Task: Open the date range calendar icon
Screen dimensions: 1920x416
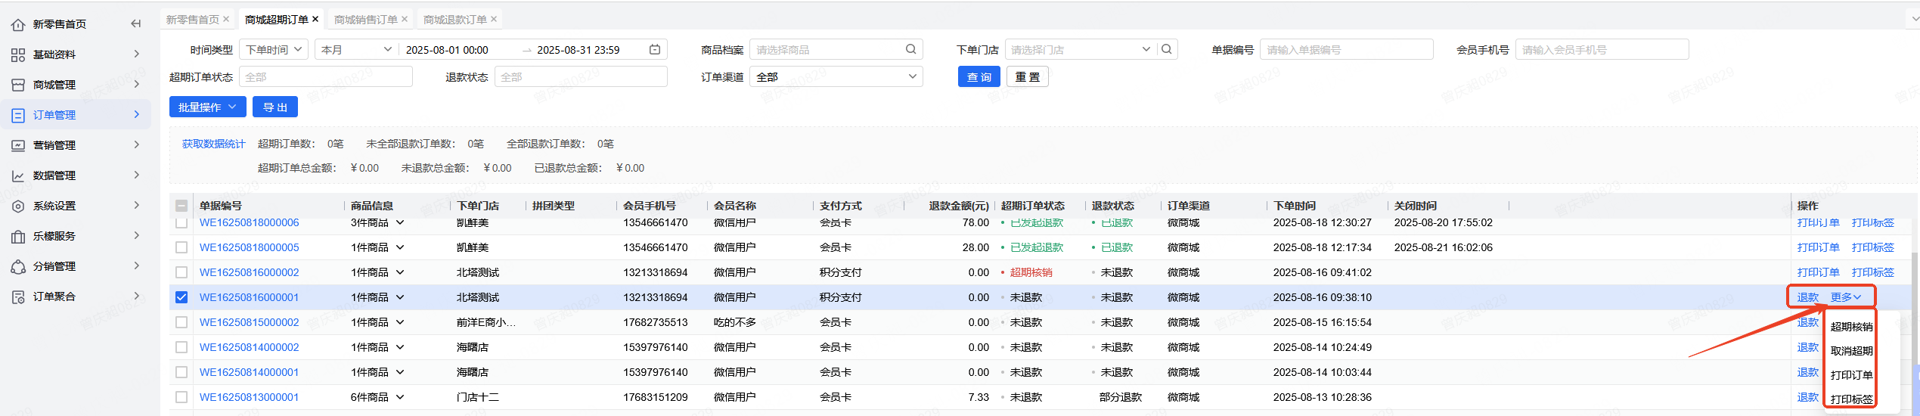Action: click(655, 50)
